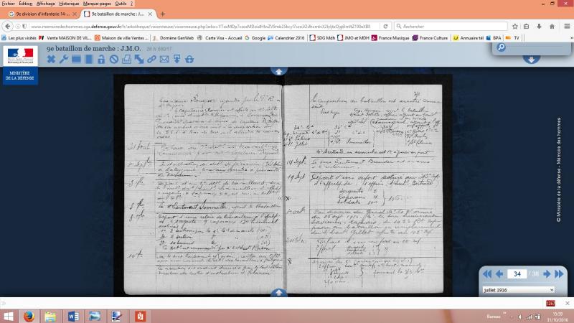Viewport: 574px width, 323px height.
Task: Open 'Domène GenWeb' bookmark
Action: coord(173,38)
